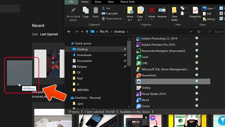Open the recent locations chevron

tap(82, 32)
